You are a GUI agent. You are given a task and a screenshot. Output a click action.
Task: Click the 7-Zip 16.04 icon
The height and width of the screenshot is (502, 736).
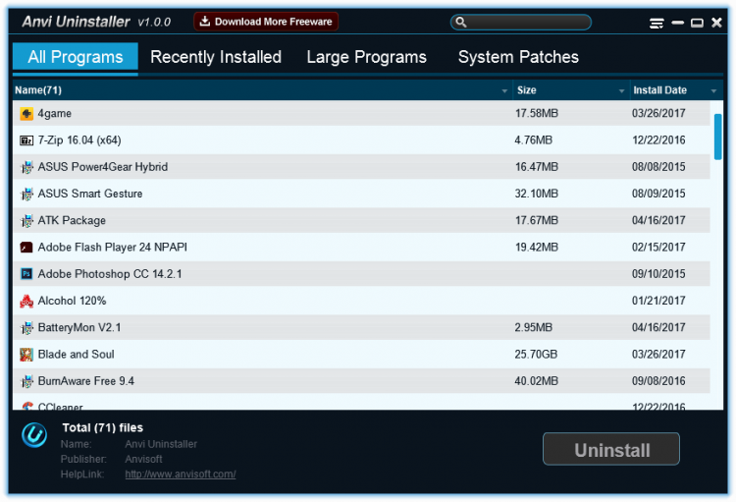click(x=26, y=140)
